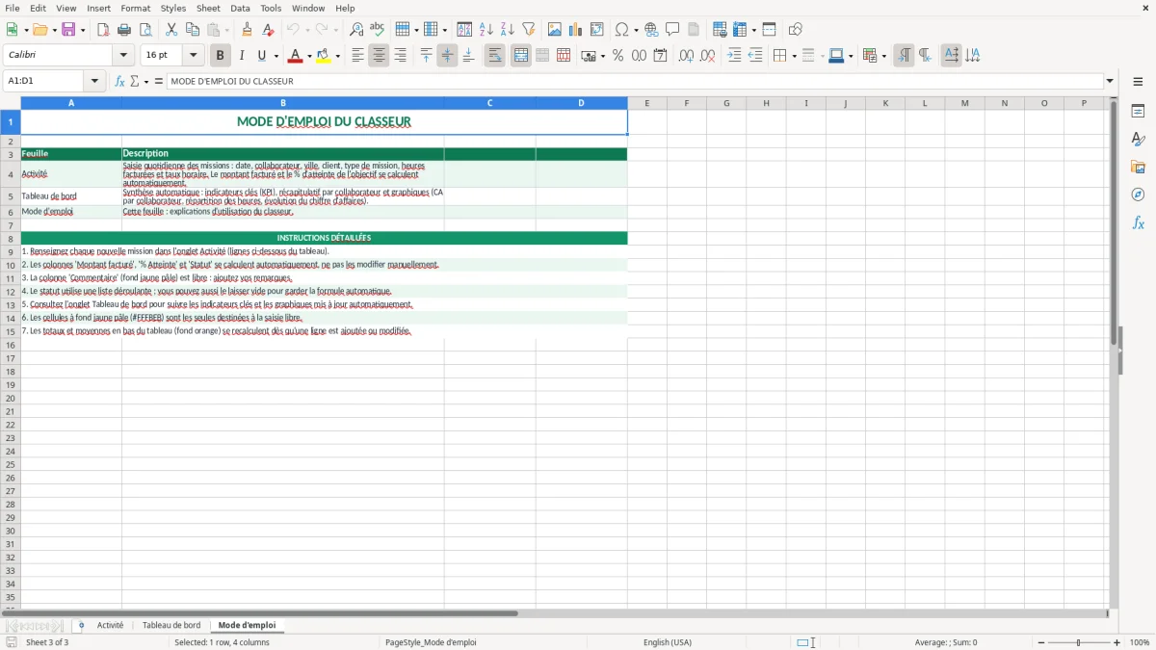Insert an image
The image size is (1156, 650).
[555, 30]
